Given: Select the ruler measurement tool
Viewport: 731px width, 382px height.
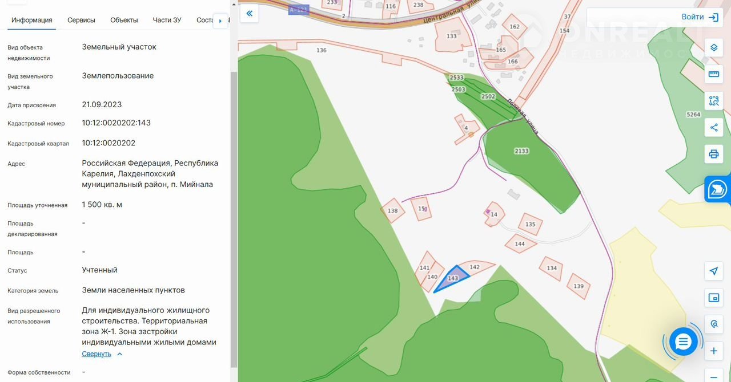Looking at the screenshot, I should point(713,74).
